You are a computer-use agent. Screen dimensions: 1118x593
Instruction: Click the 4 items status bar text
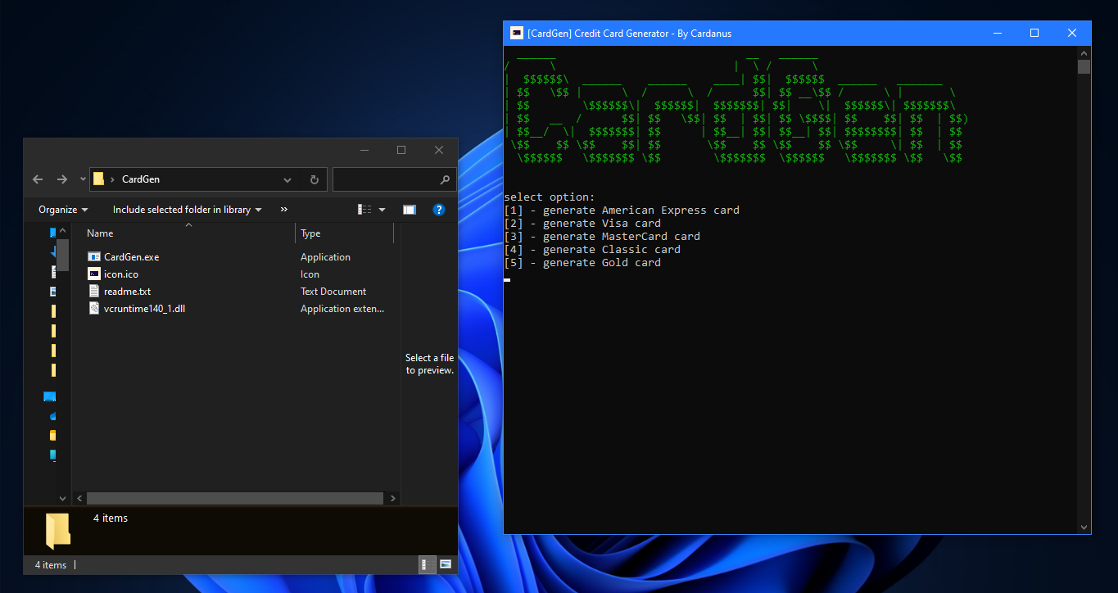(51, 565)
